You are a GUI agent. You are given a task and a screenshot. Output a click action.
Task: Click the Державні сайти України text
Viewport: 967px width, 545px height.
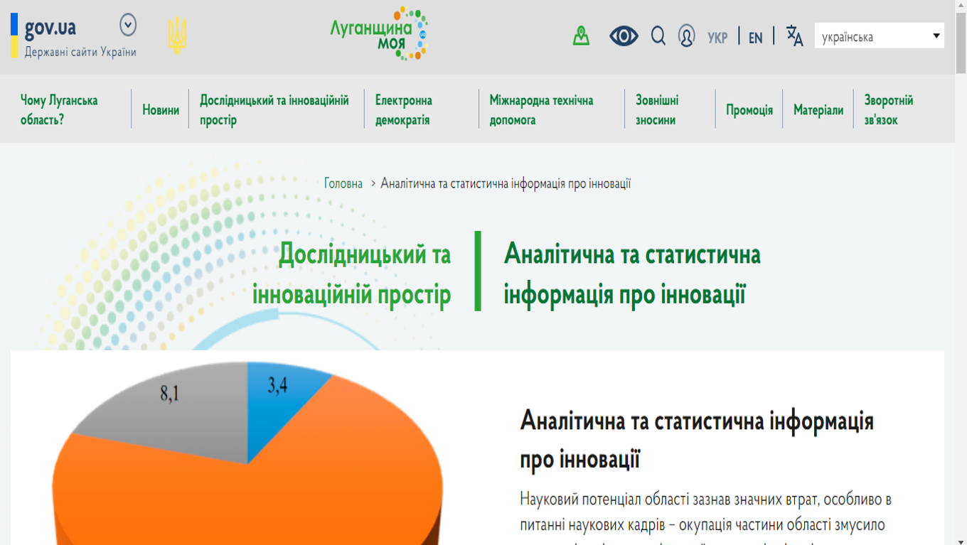click(x=80, y=52)
